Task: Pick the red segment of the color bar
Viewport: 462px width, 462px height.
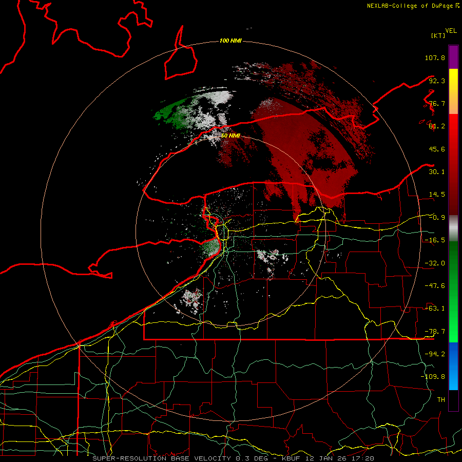Action: point(453,164)
